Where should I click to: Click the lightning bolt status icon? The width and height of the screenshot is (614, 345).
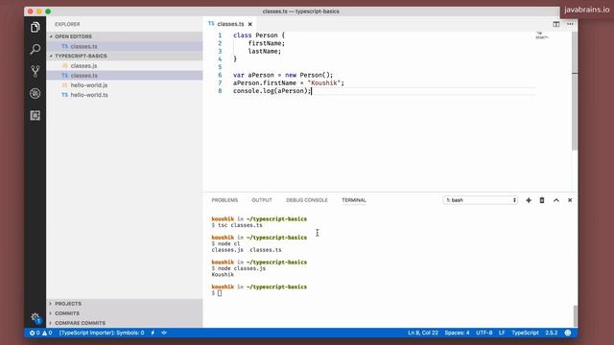[153, 333]
